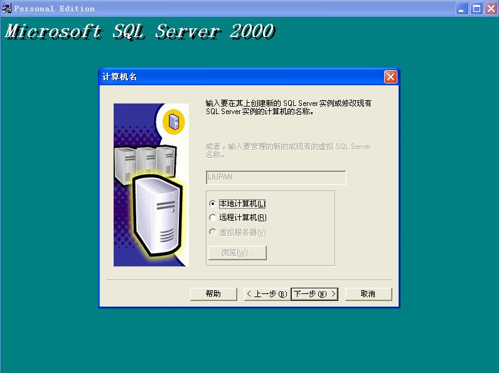
Task: Go back with 上一步(B) button
Action: tap(267, 294)
